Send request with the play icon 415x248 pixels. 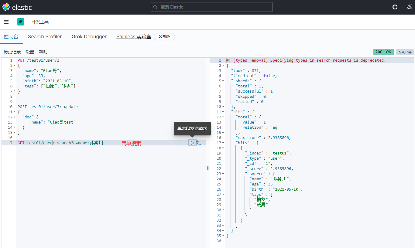point(192,143)
